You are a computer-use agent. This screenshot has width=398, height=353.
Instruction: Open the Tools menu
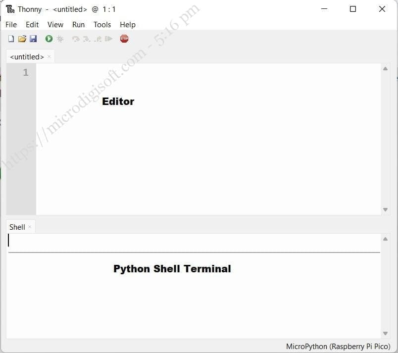click(102, 24)
